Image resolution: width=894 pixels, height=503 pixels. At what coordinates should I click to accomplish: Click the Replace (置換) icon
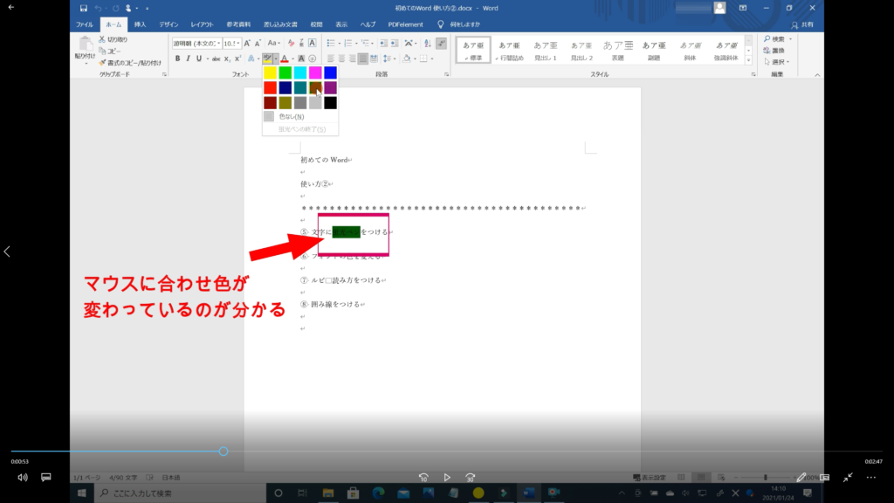coord(775,50)
